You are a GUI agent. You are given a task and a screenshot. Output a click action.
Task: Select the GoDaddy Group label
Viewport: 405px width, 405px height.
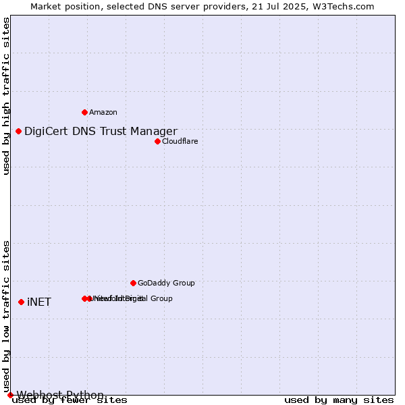[x=166, y=283]
